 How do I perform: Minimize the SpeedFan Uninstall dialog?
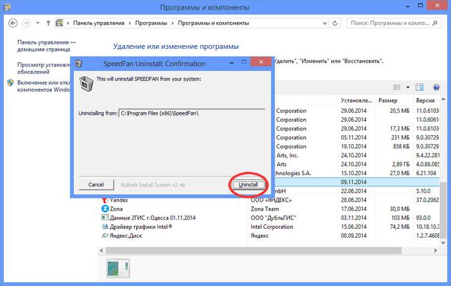(x=231, y=62)
